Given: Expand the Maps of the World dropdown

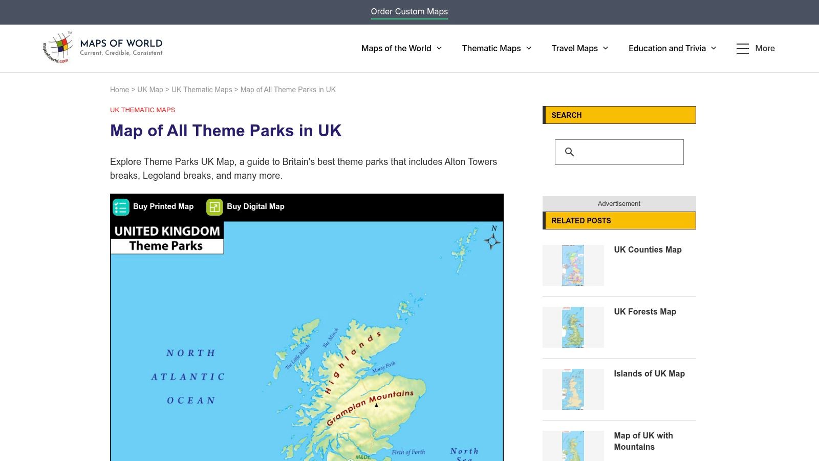Looking at the screenshot, I should pyautogui.click(x=401, y=48).
